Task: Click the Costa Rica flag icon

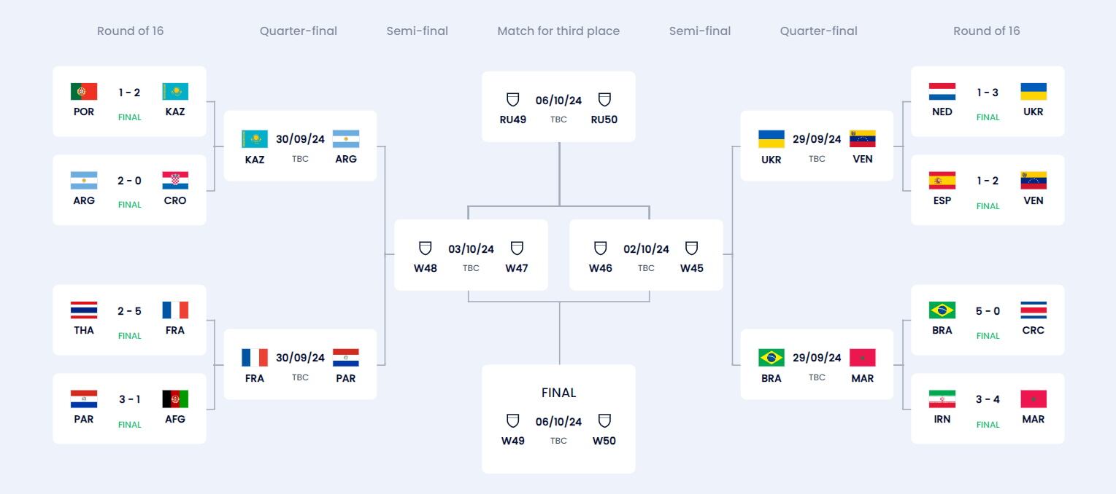Action: click(1033, 310)
